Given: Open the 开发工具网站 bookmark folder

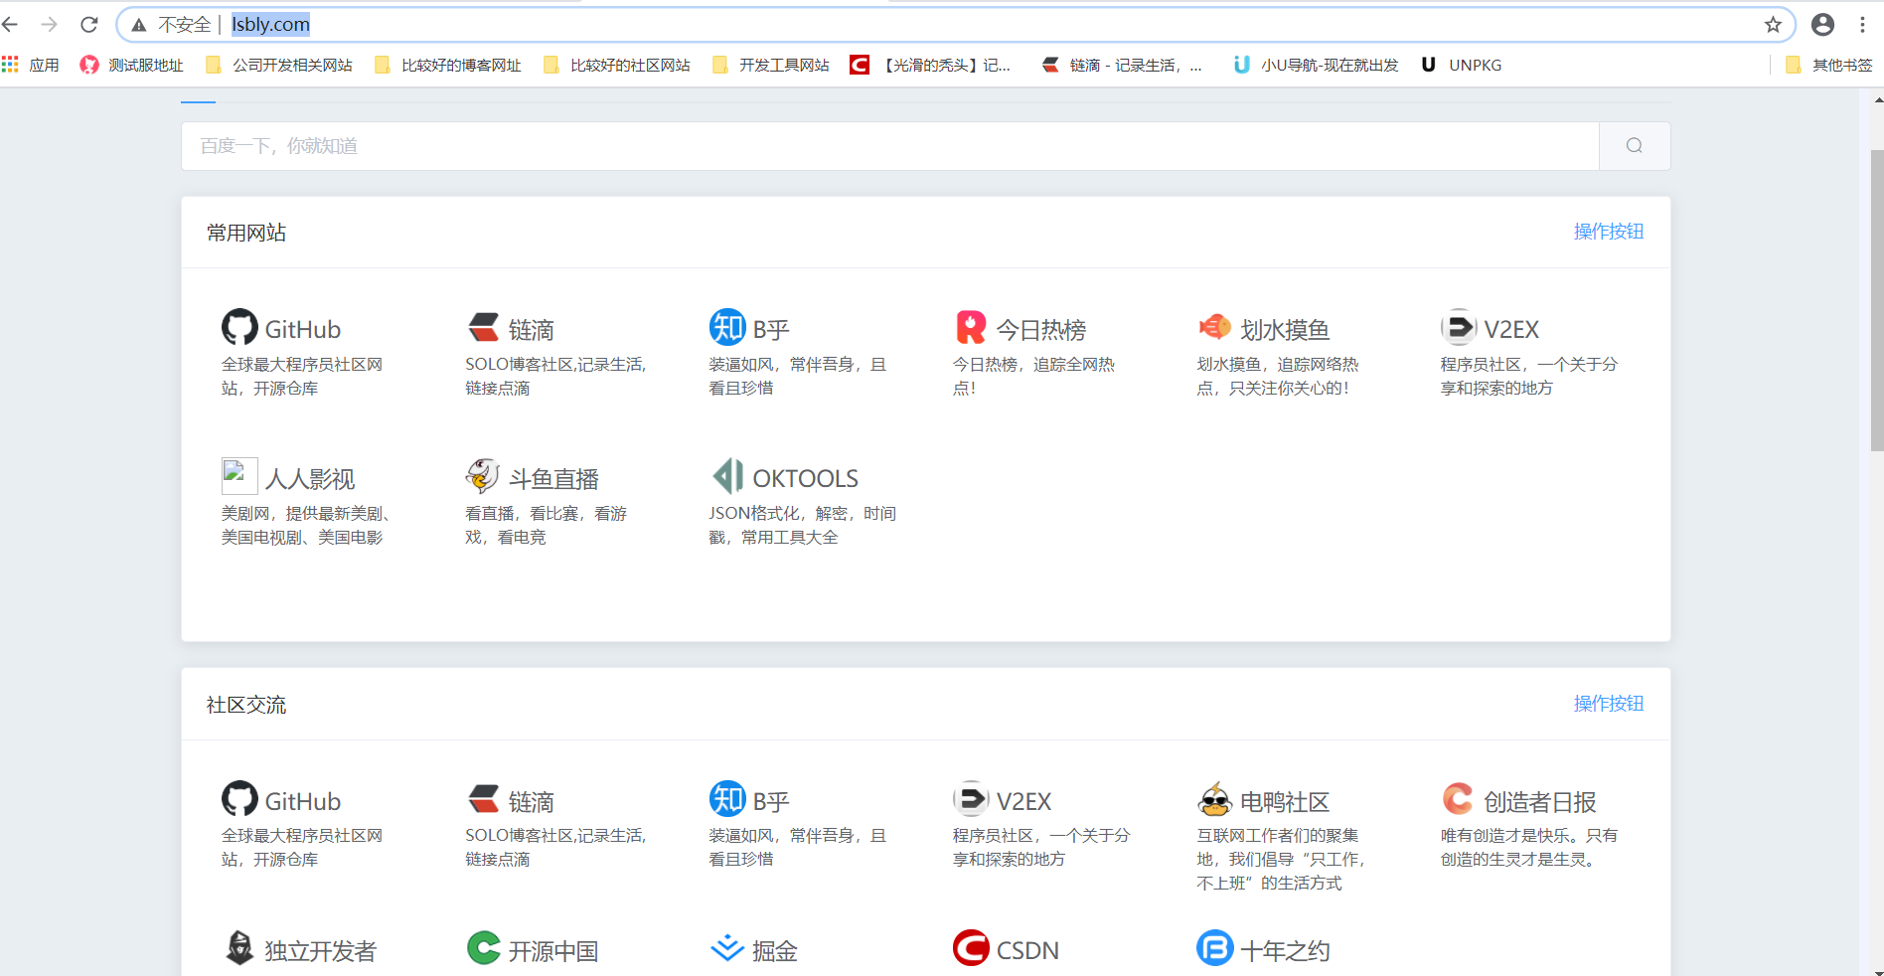Looking at the screenshot, I should click(x=771, y=65).
